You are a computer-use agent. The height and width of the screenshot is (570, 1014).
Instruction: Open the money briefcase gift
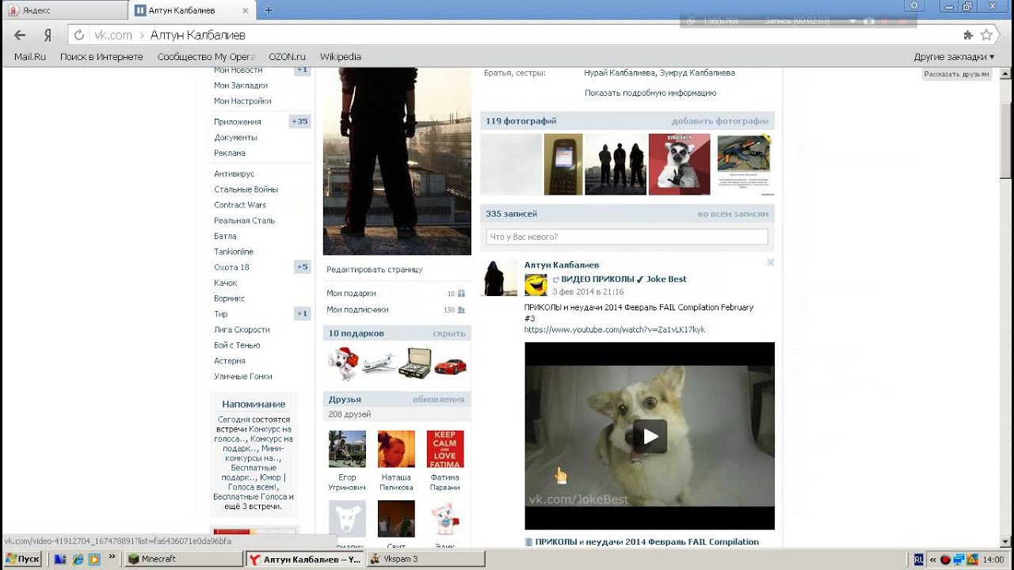(x=414, y=364)
